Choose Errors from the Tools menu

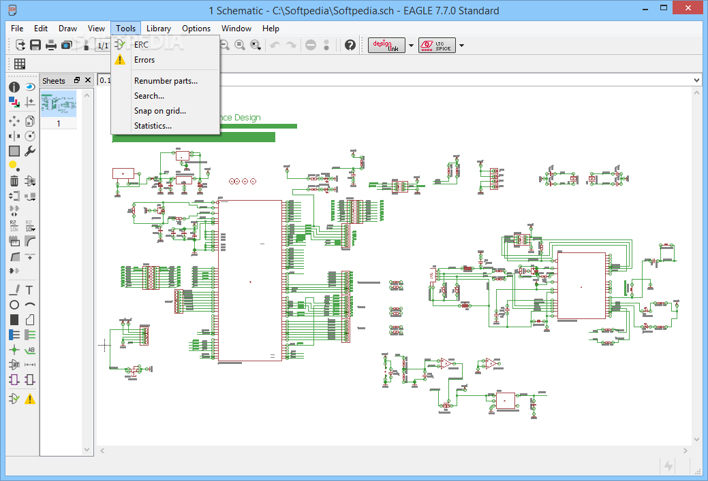[166, 59]
